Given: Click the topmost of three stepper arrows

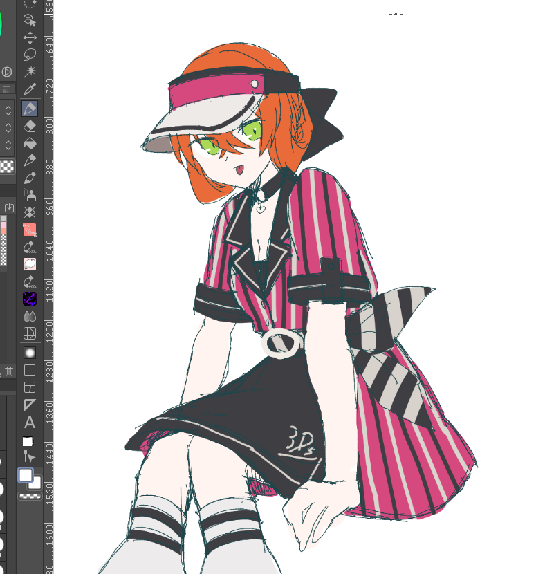Looking at the screenshot, I should tap(8, 110).
